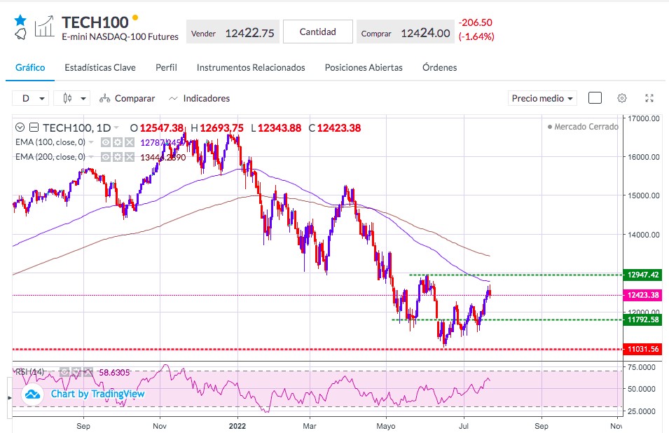Click the Comprar 12424.00 buy button
This screenshot has height=433, width=669.
[406, 32]
